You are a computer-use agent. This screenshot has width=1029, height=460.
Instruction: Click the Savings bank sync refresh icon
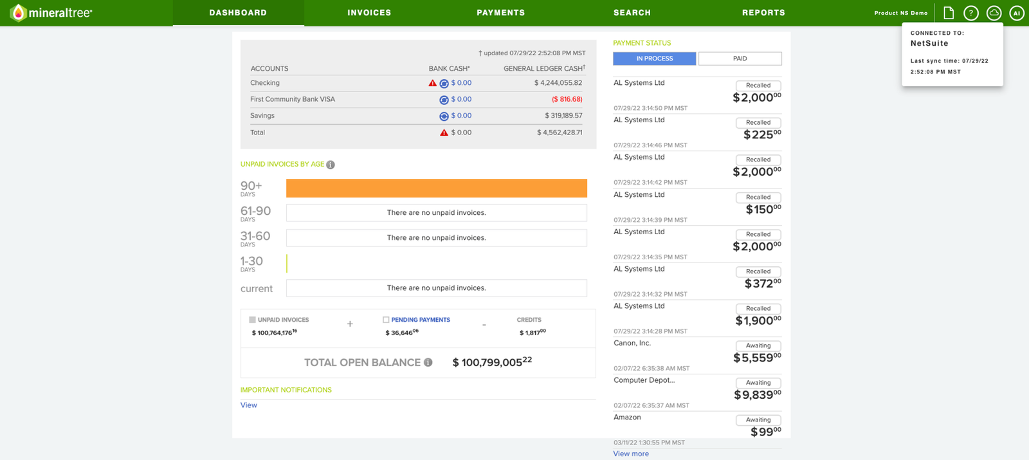[444, 116]
